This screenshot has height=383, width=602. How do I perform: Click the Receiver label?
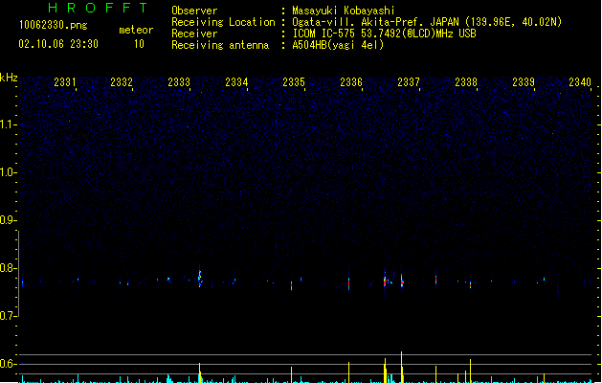pos(194,34)
